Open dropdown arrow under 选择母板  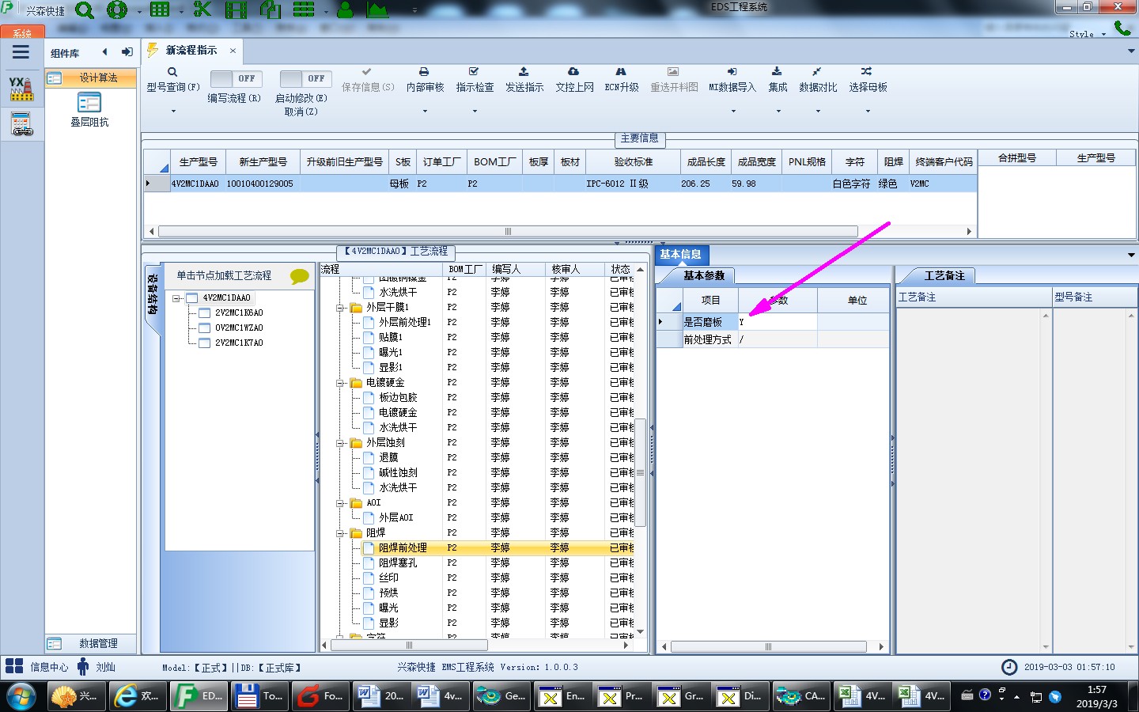pyautogui.click(x=868, y=112)
